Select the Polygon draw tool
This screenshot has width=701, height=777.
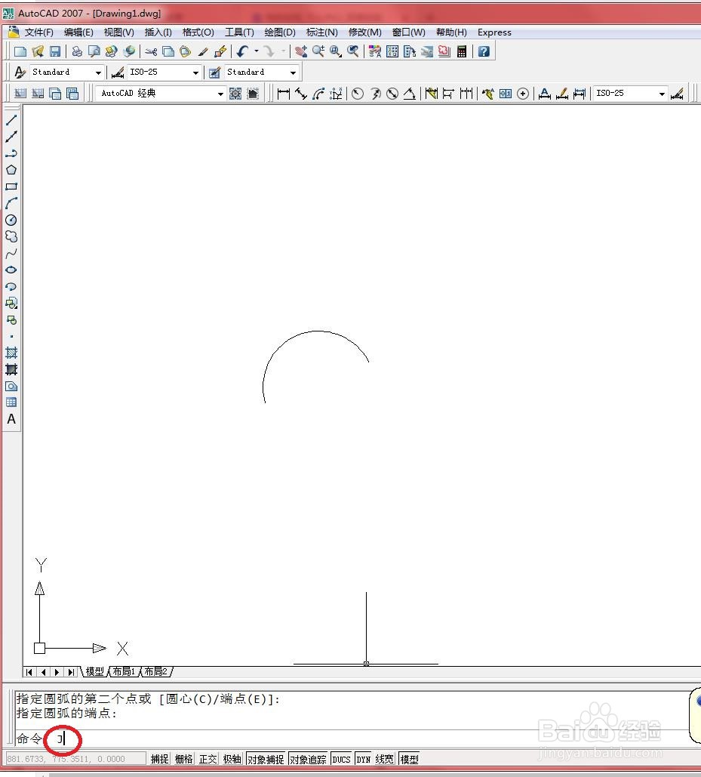pos(11,170)
